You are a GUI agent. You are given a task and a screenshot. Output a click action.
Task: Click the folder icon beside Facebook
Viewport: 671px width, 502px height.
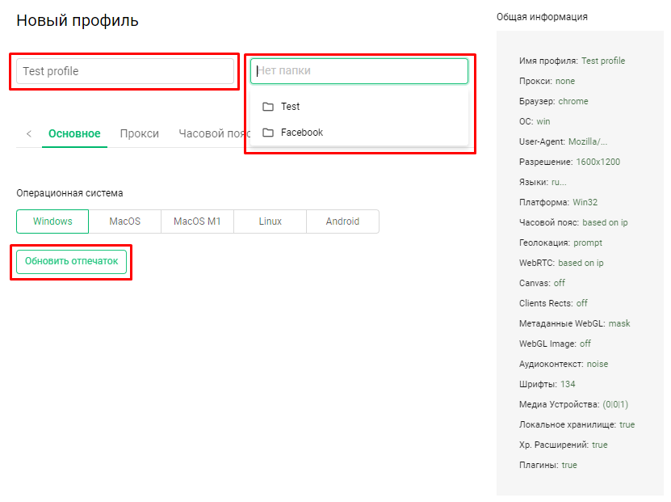[x=268, y=133]
